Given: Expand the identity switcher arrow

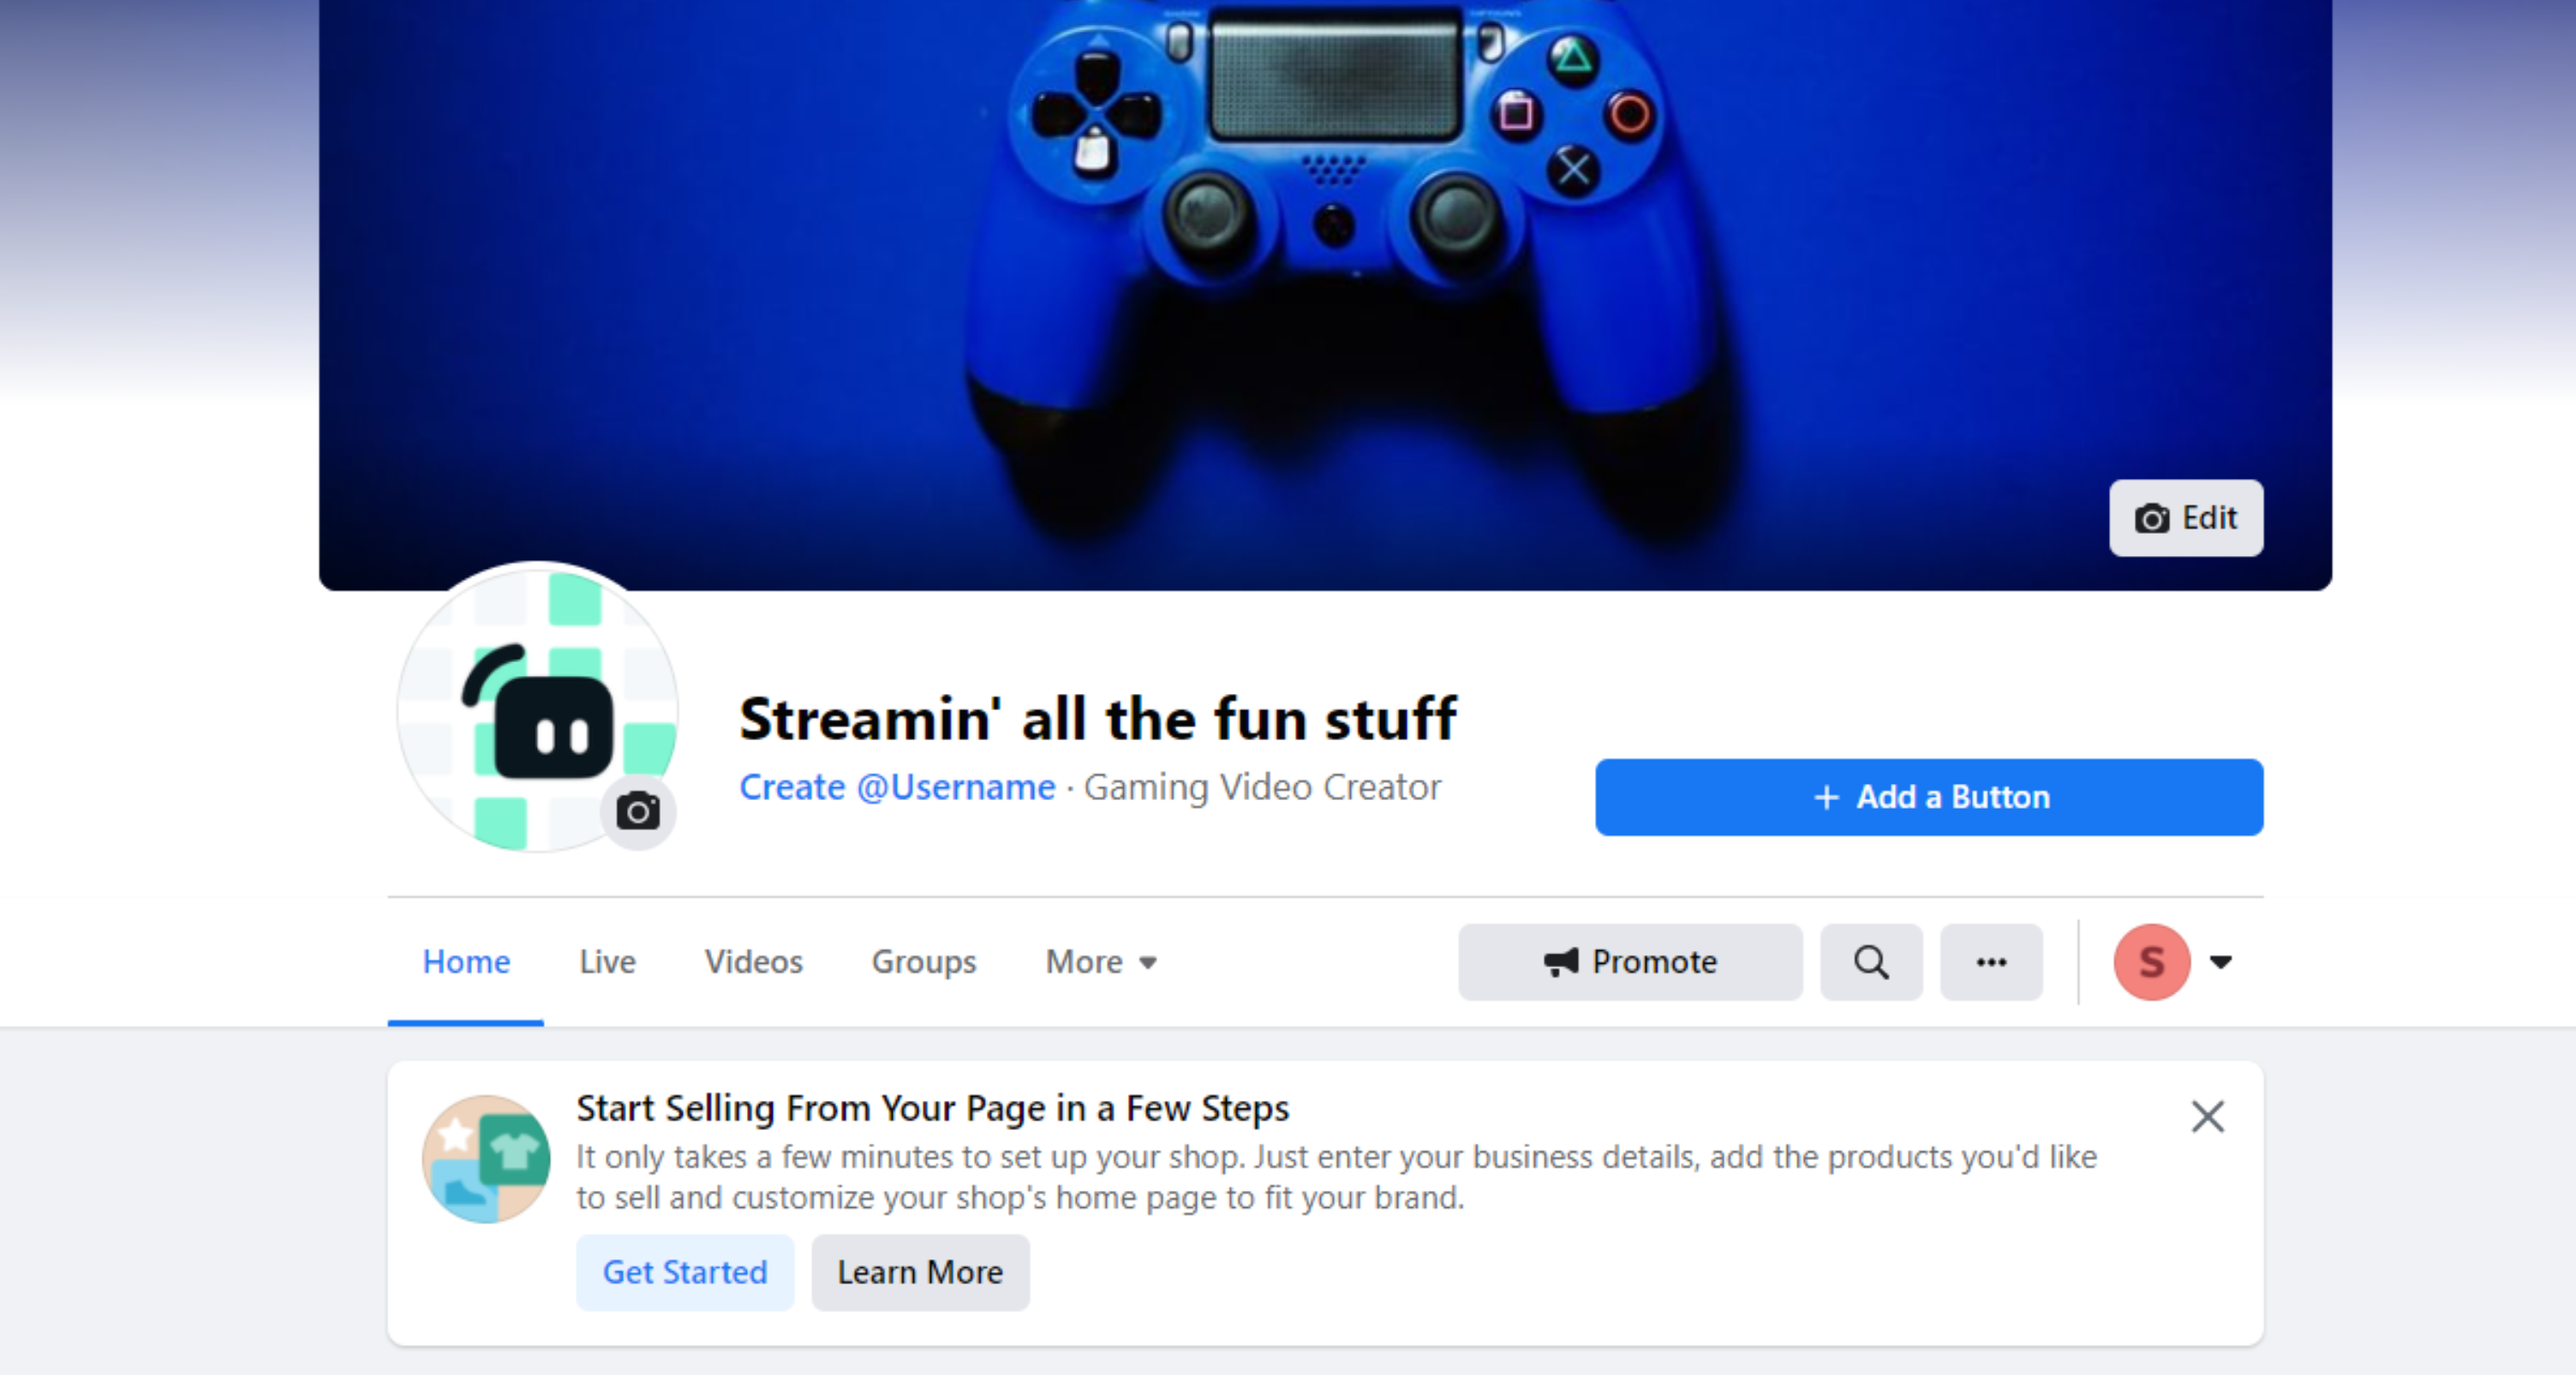Looking at the screenshot, I should (x=2221, y=962).
